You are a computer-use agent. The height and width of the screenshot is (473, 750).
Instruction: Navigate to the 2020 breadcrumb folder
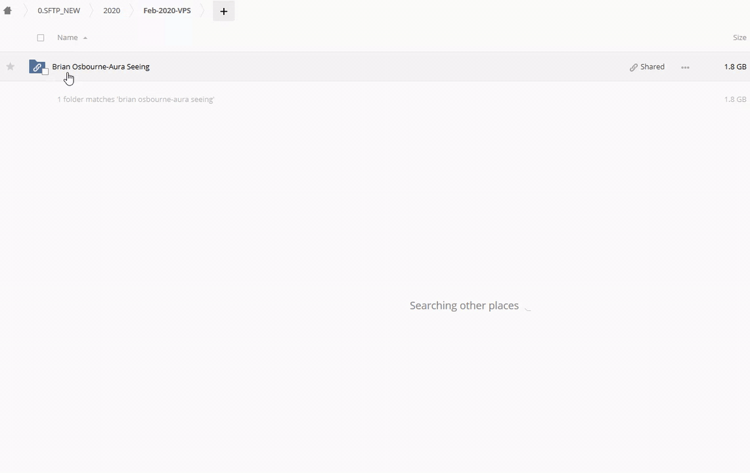coord(112,11)
